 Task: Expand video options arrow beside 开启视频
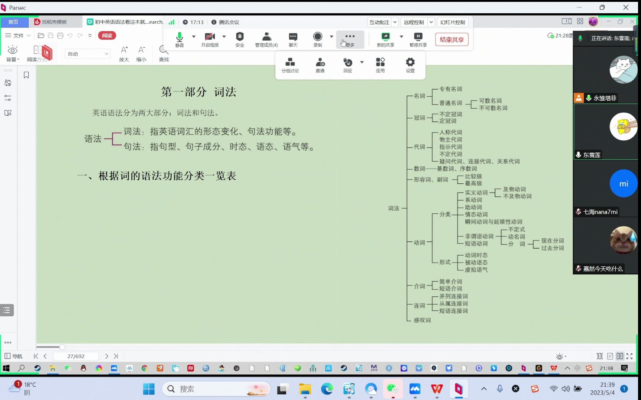pos(224,37)
